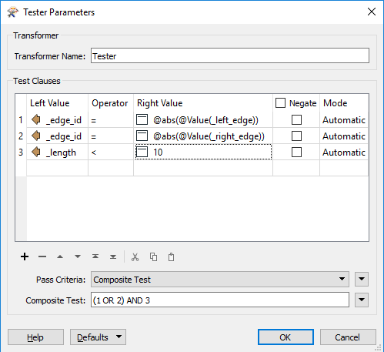The width and height of the screenshot is (384, 352).
Task: Check Negate for clause row 1
Action: point(296,120)
